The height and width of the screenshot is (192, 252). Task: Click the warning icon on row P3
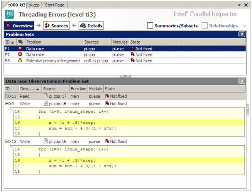click(20, 60)
